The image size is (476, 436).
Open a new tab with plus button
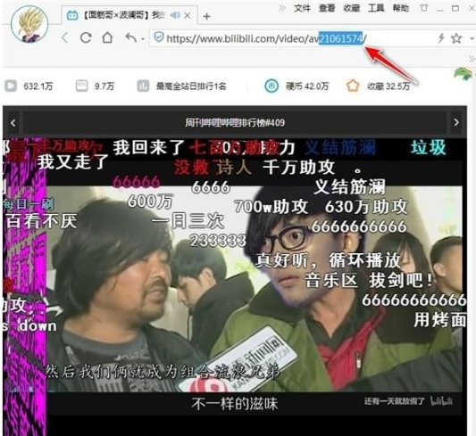tap(206, 16)
